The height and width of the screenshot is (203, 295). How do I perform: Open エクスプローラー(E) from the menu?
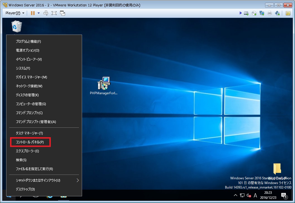(x=44, y=151)
